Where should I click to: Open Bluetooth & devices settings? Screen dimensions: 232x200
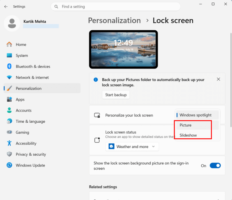[42, 66]
